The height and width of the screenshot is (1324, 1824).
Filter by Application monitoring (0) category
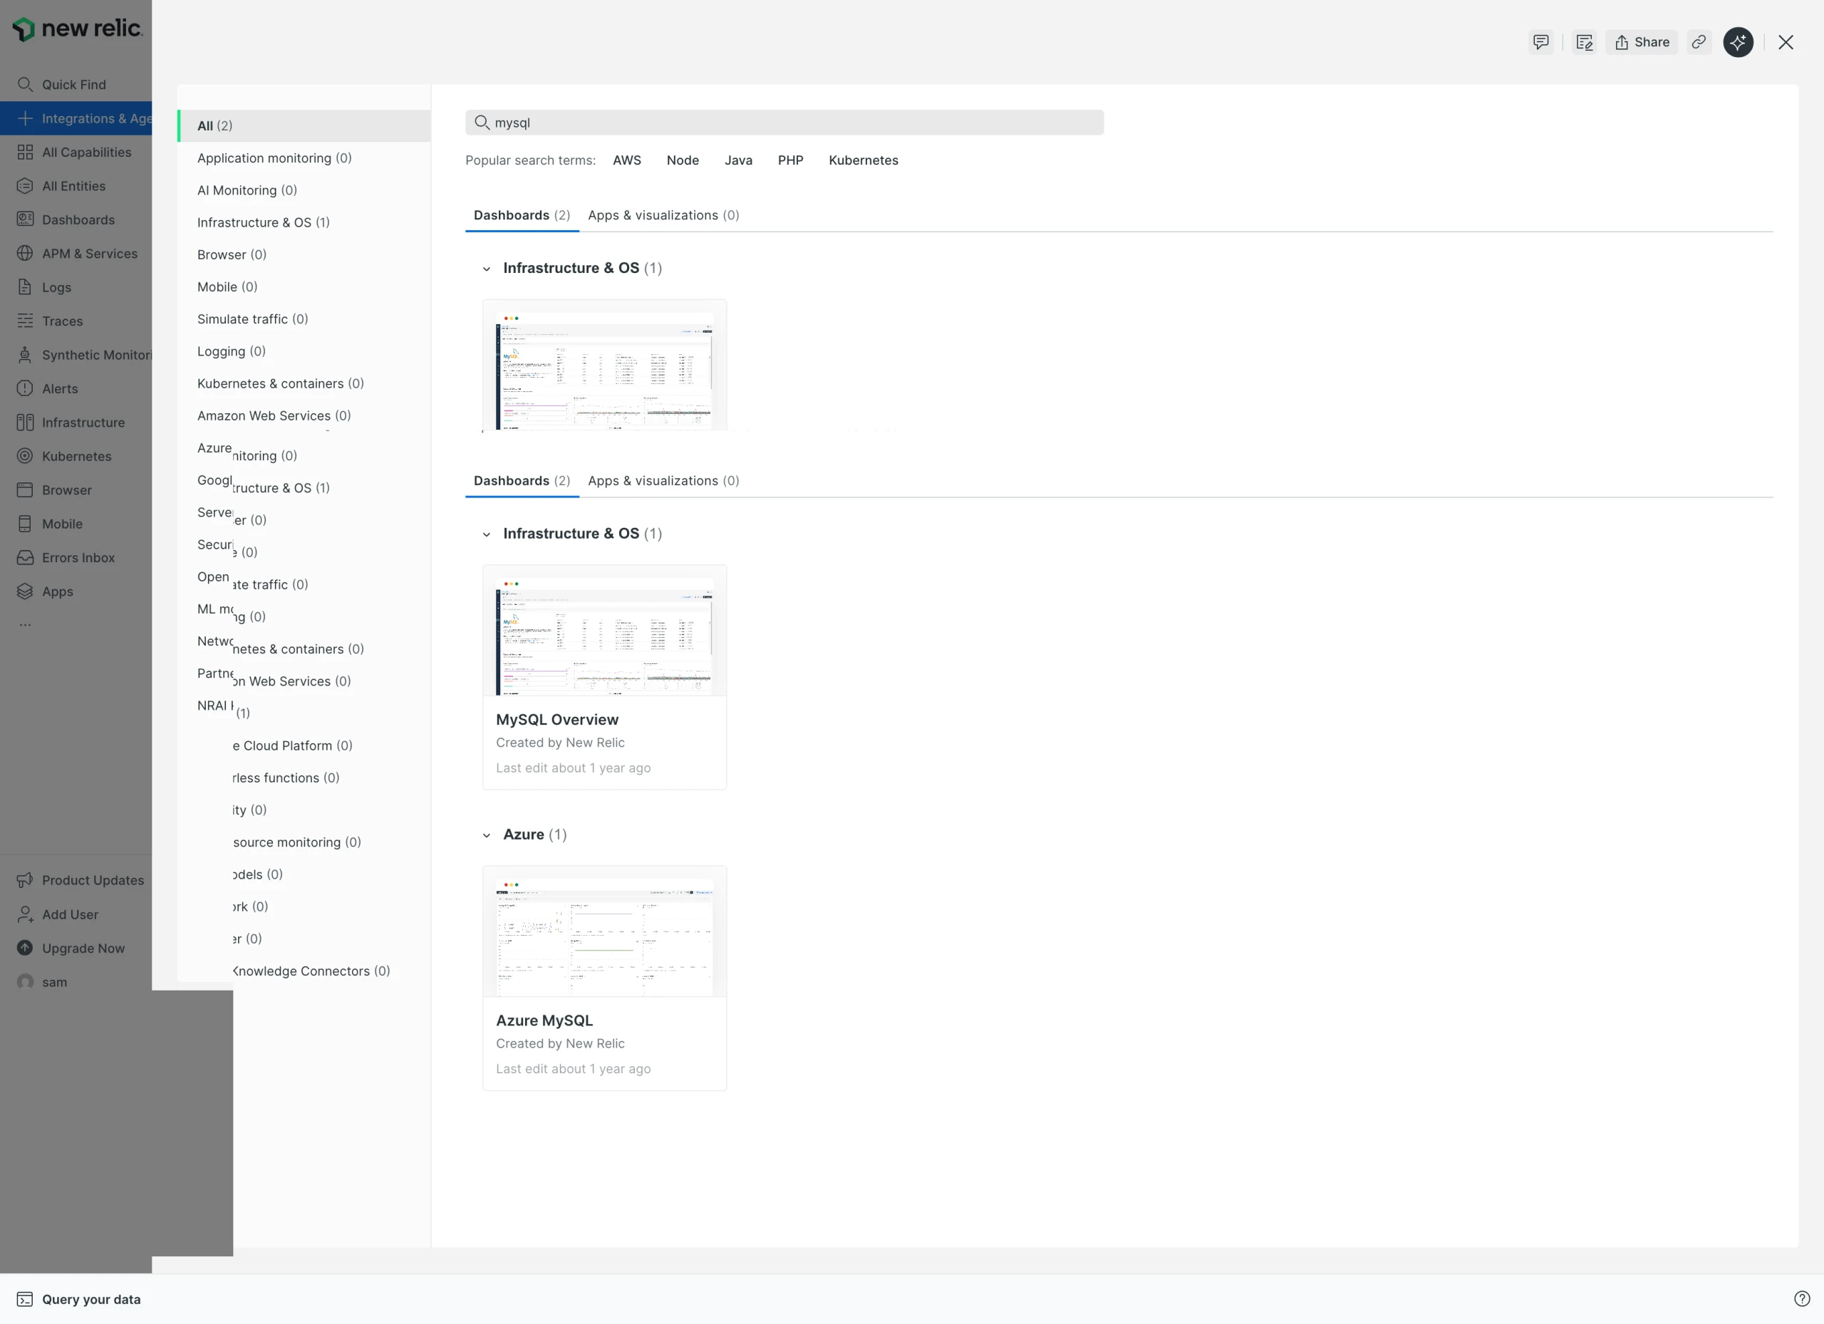(304, 157)
